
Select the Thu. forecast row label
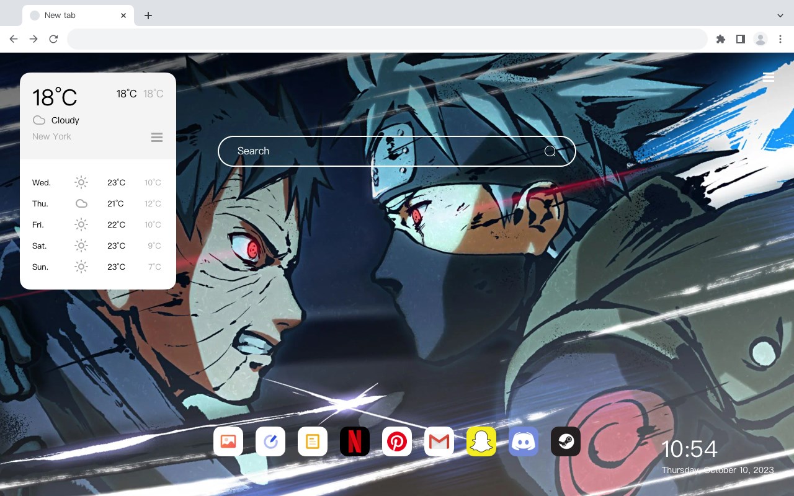(40, 203)
